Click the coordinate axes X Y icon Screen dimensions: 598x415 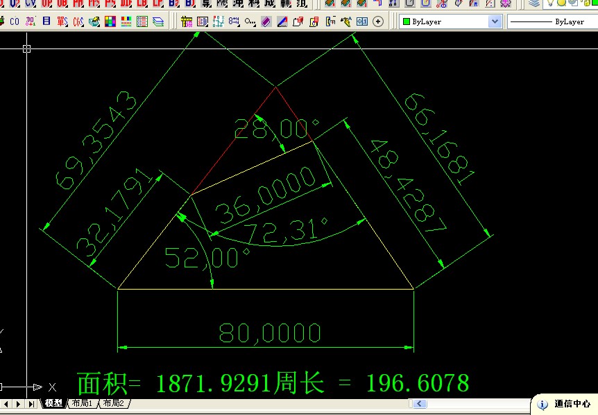(218, 21)
